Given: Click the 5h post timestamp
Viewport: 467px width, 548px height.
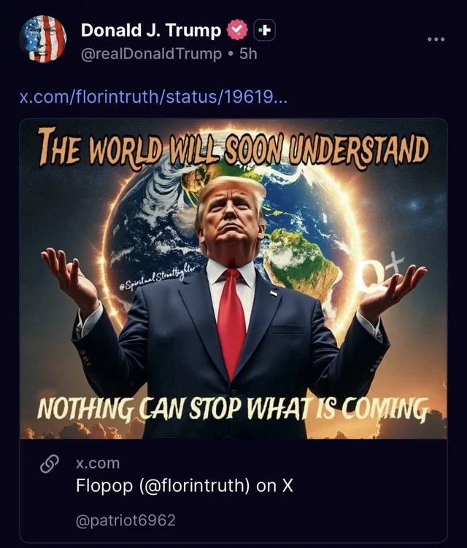Looking at the screenshot, I should (x=248, y=54).
